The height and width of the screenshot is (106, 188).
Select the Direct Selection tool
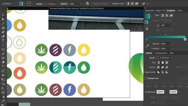(3, 19)
